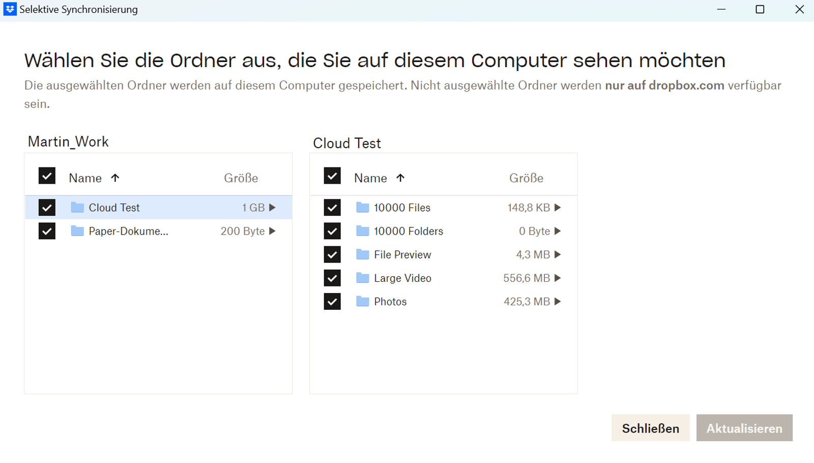Click the folder icon beside 10000 Files
Screen dimensions: 814x463
click(x=362, y=207)
